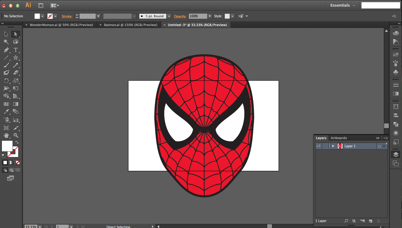This screenshot has height=228, width=402.
Task: Set paint to None button
Action: 18,162
